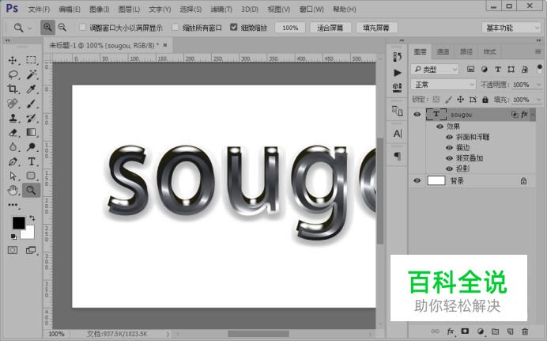
Task: Select the Eraser tool
Action: [x=13, y=133]
